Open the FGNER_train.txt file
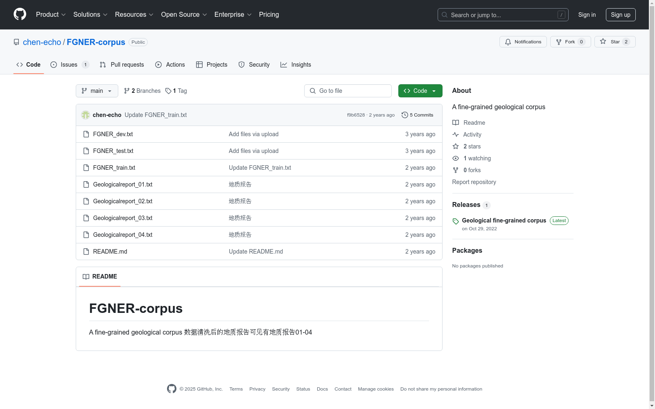 [x=114, y=168]
